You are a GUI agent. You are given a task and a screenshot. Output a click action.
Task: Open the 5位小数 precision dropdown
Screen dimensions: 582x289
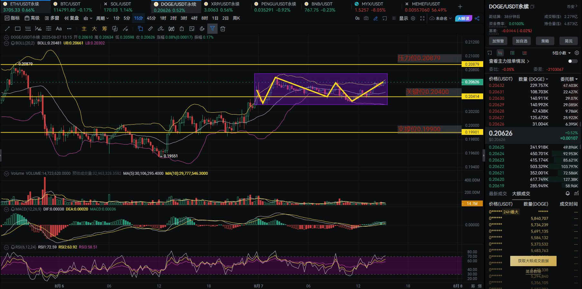coord(562,53)
